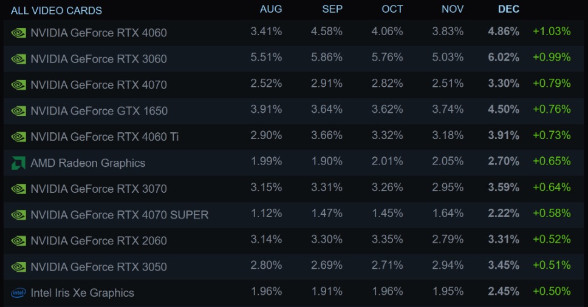Select the ALL VIDEO CARDS heading
Screen dimensions: 588x307
point(56,10)
